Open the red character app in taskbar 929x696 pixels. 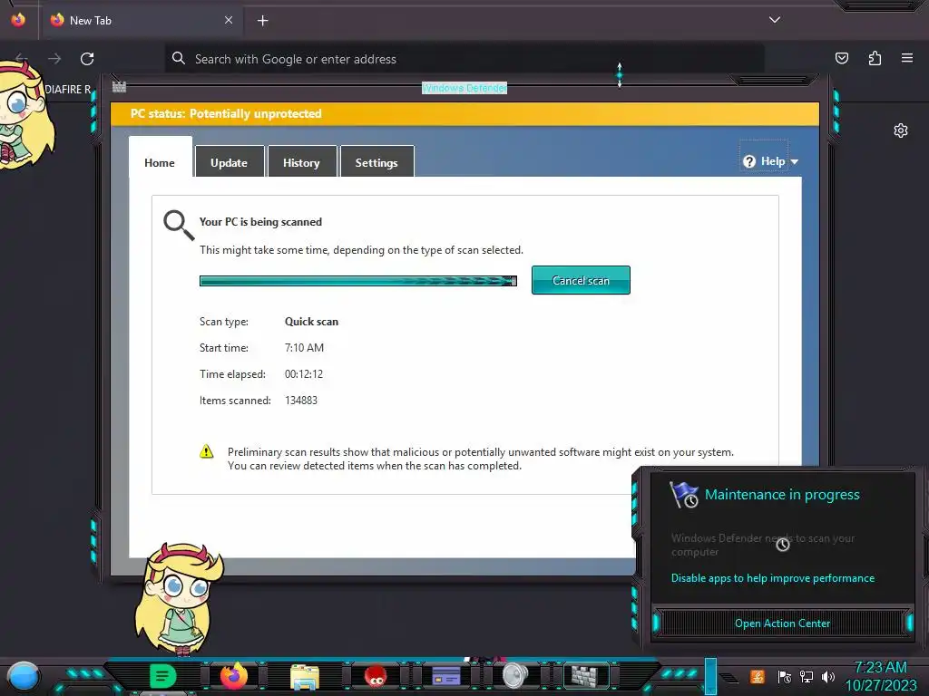pos(376,676)
